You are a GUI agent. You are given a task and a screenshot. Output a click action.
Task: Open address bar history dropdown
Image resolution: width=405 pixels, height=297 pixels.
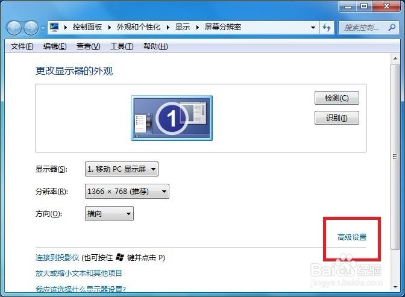tap(313, 27)
